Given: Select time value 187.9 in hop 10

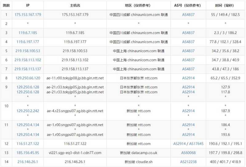Looking at the screenshot, I should pos(225,111).
